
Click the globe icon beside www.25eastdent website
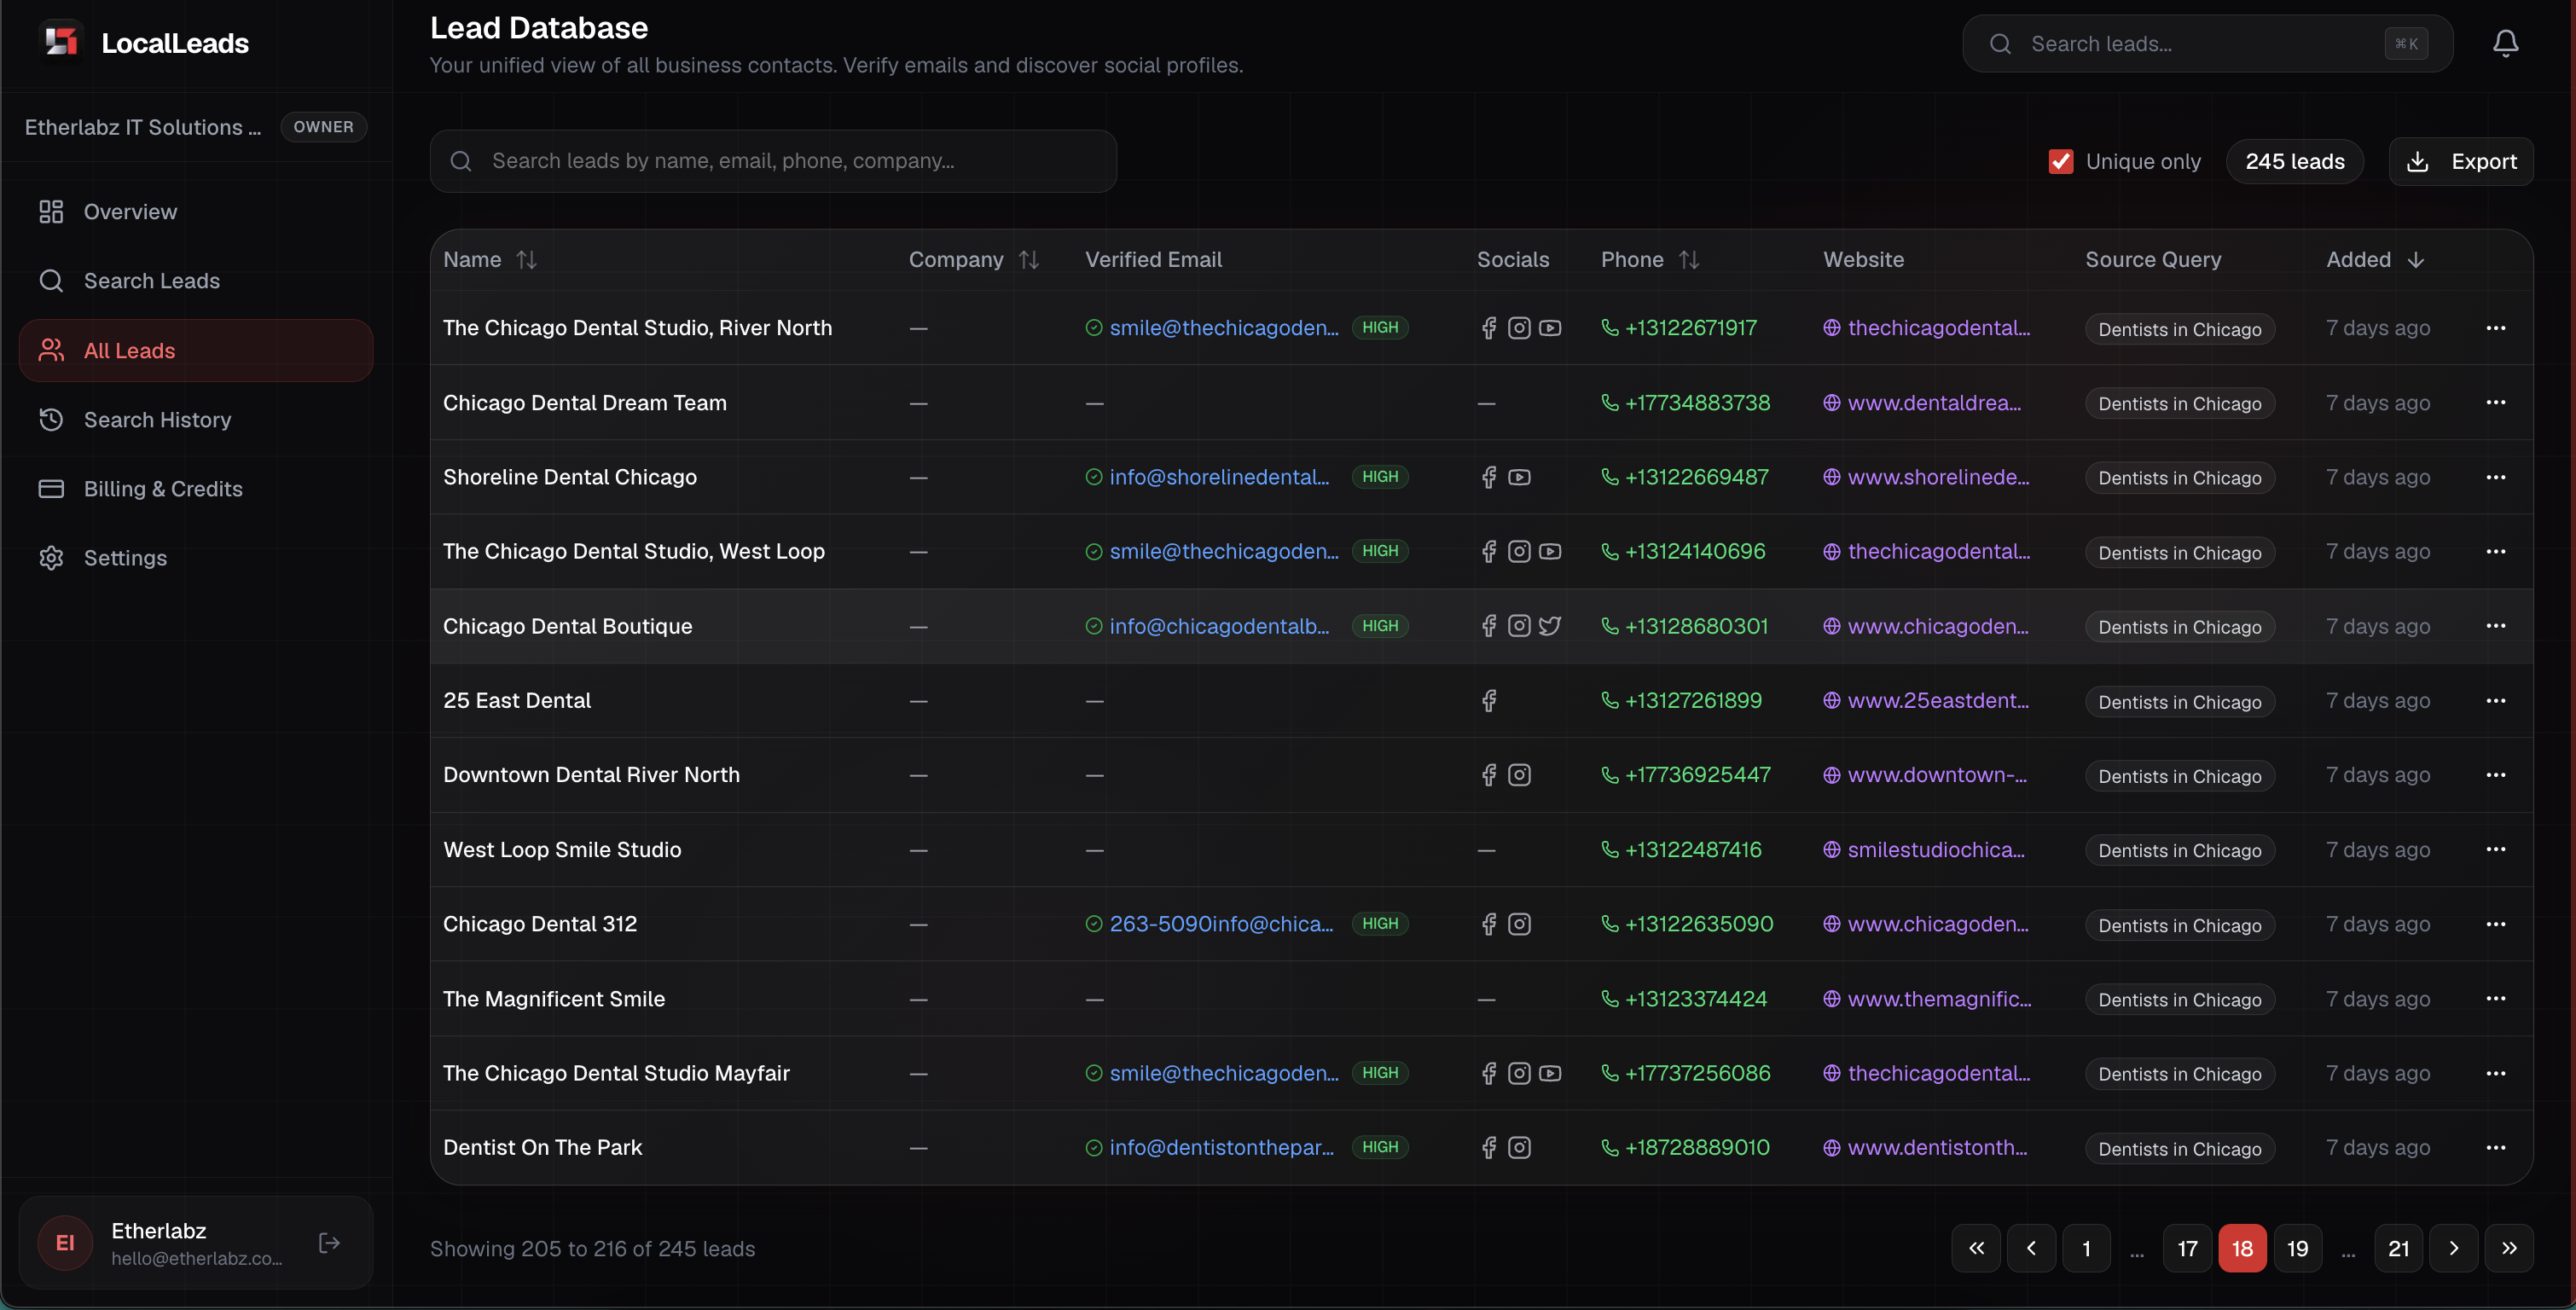click(x=1831, y=700)
